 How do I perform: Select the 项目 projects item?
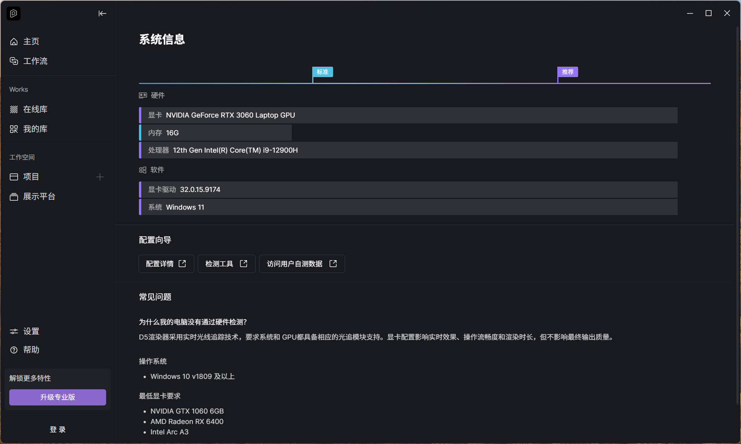[31, 177]
